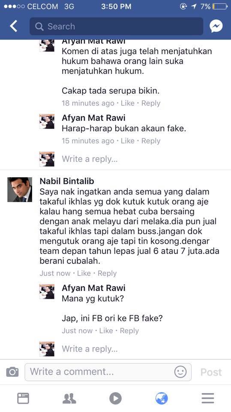The height and width of the screenshot is (412, 231).
Task: Open Messenger from the header icon
Action: 216,26
